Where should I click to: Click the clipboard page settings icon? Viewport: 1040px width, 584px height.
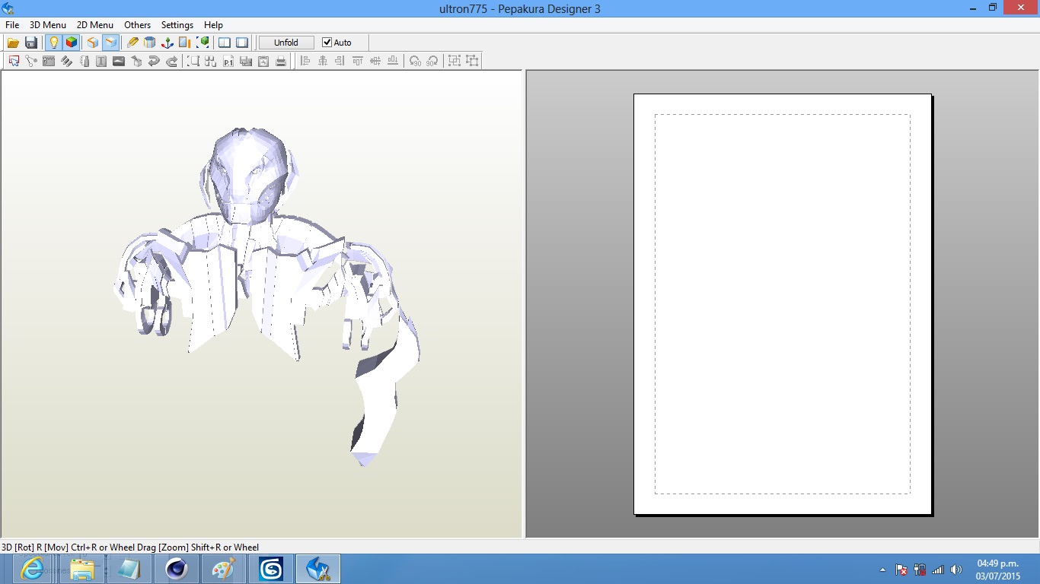tap(263, 61)
